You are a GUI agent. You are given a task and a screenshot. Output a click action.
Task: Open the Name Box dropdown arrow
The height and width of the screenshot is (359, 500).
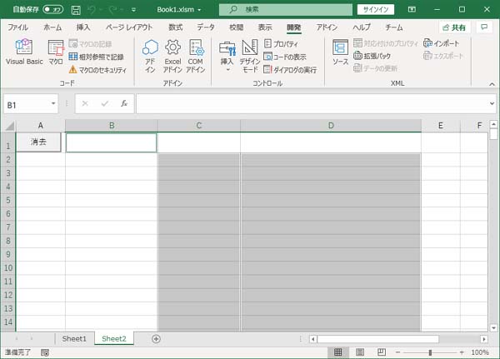tap(53, 104)
